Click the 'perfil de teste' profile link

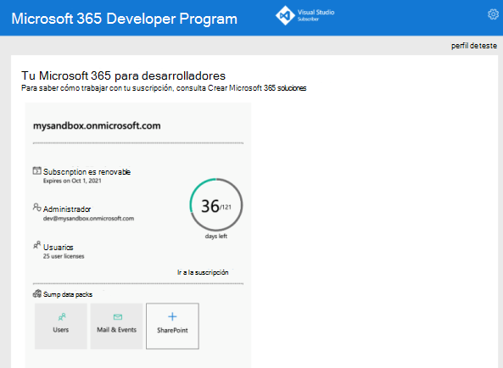tap(474, 46)
